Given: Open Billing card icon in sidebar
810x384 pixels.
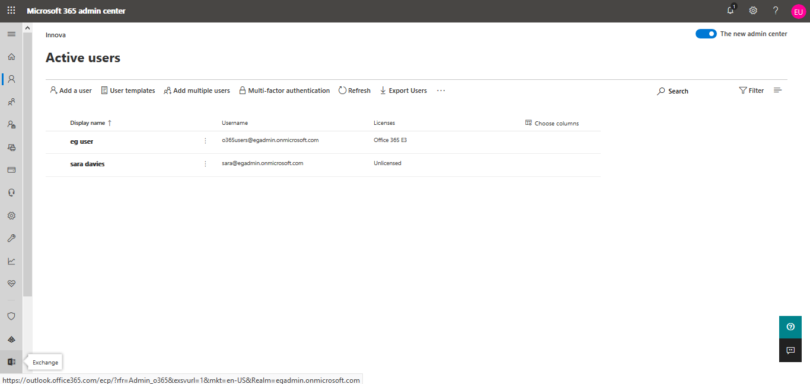Looking at the screenshot, I should [x=11, y=170].
